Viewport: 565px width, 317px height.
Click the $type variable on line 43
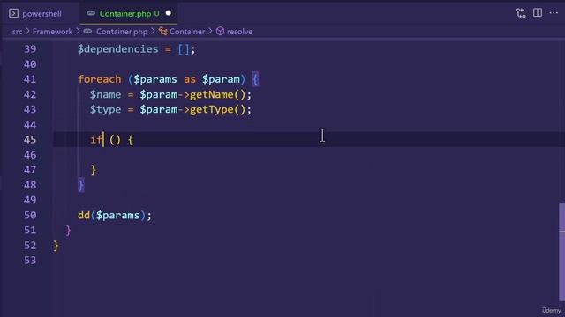tap(106, 109)
